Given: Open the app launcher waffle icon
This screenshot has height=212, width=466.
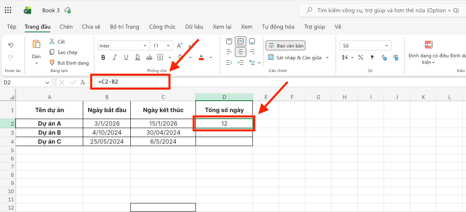Looking at the screenshot, I should 8,10.
